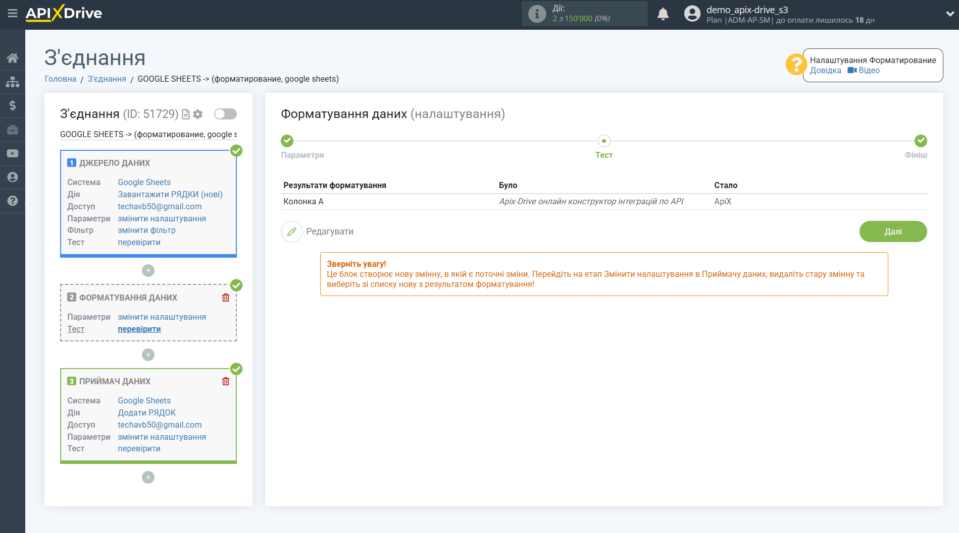Change the data receiver settings
Screen dimensions: 959x533
162,437
